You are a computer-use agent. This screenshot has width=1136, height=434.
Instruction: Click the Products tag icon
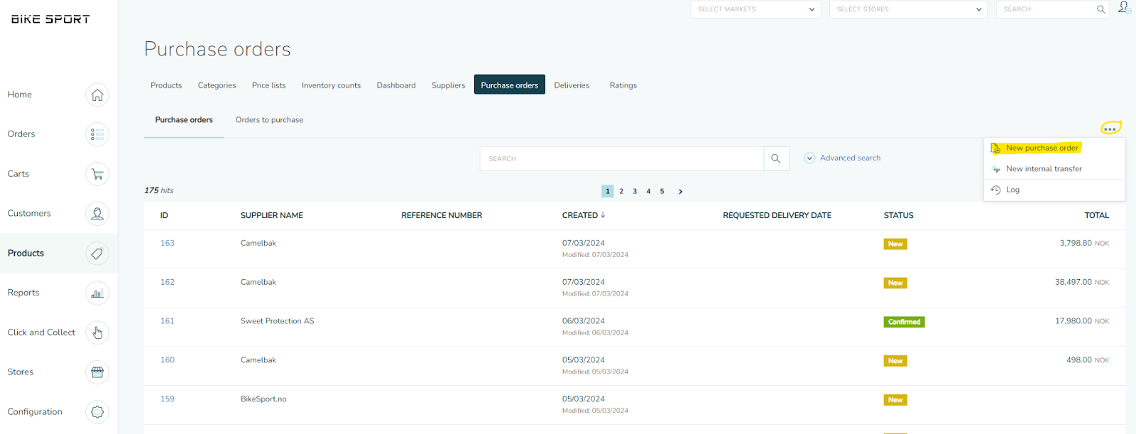97,254
